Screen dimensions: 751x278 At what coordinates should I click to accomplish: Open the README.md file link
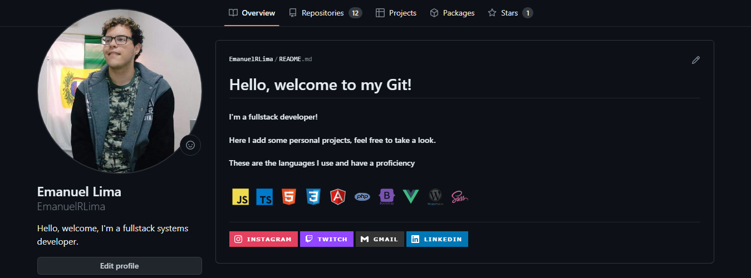(296, 59)
